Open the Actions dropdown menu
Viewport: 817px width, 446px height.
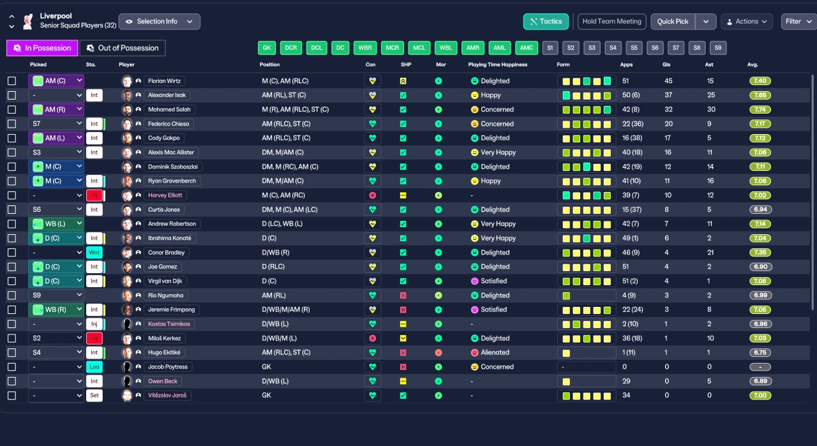(747, 22)
